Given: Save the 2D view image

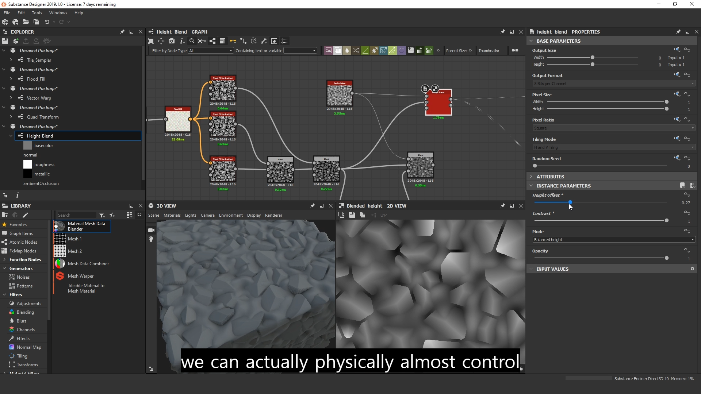Looking at the screenshot, I should tap(352, 215).
